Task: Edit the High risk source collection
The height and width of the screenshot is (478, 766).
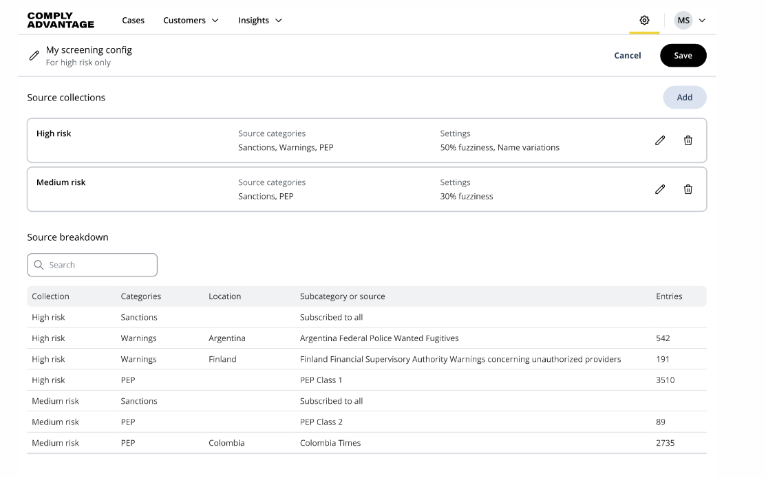Action: 660,140
